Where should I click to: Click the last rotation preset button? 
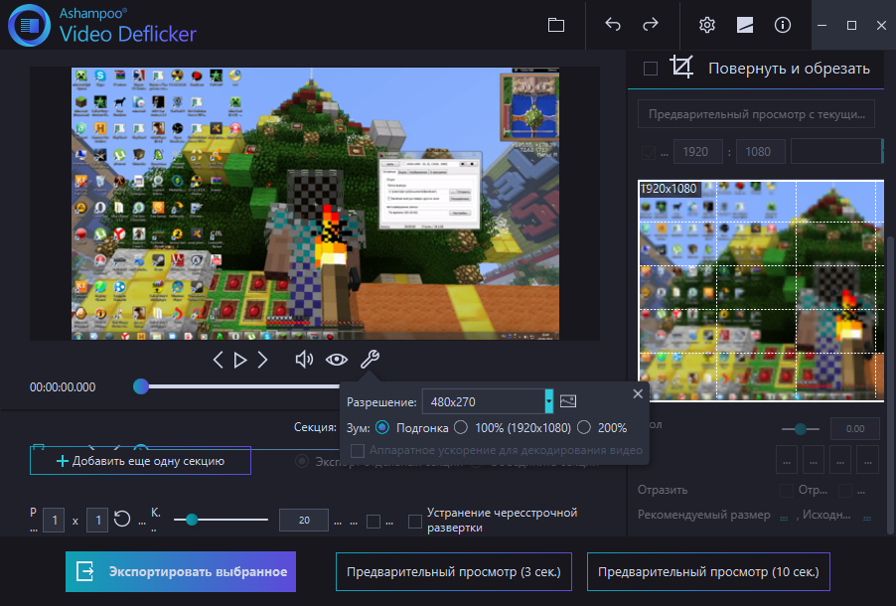tap(867, 460)
